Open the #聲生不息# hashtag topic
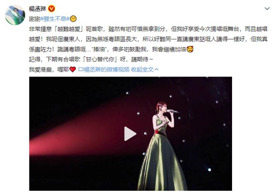The image size is (273, 192). pos(55,19)
